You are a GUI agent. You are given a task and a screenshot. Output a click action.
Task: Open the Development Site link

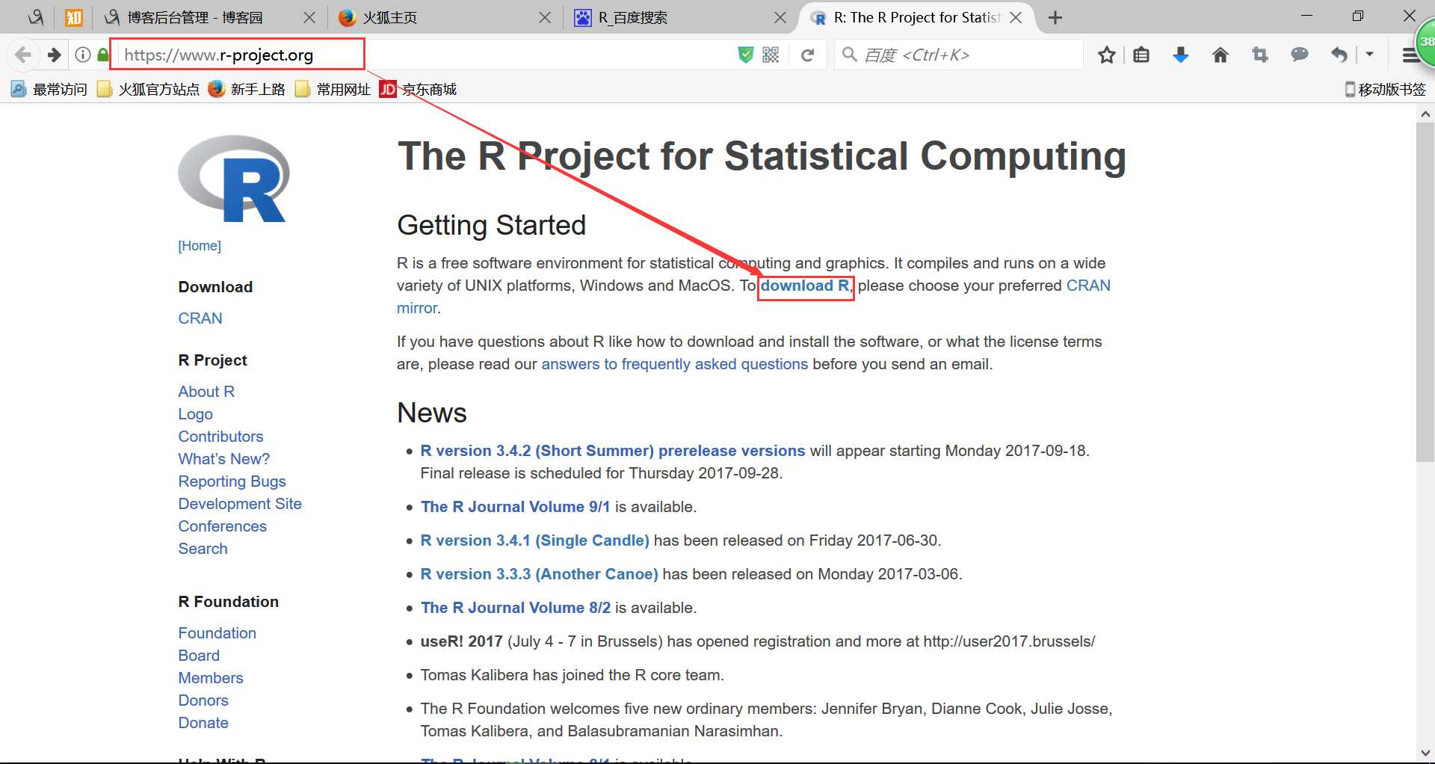coord(240,504)
